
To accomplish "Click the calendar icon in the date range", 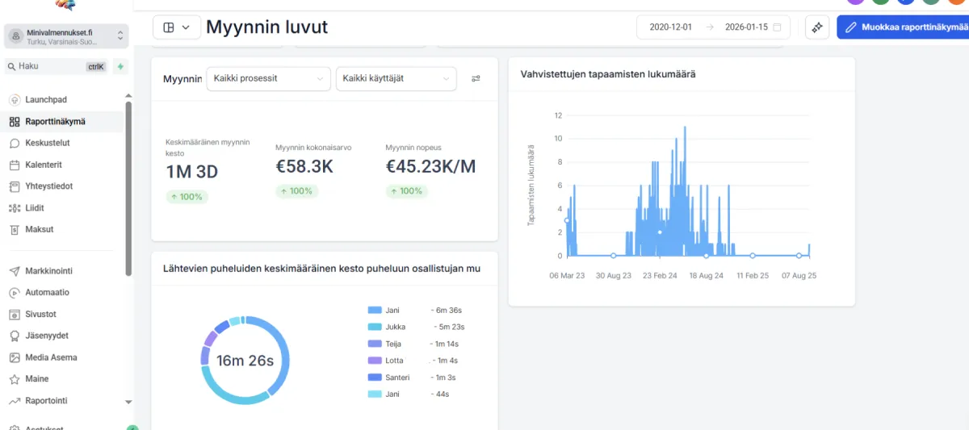I will click(x=777, y=27).
